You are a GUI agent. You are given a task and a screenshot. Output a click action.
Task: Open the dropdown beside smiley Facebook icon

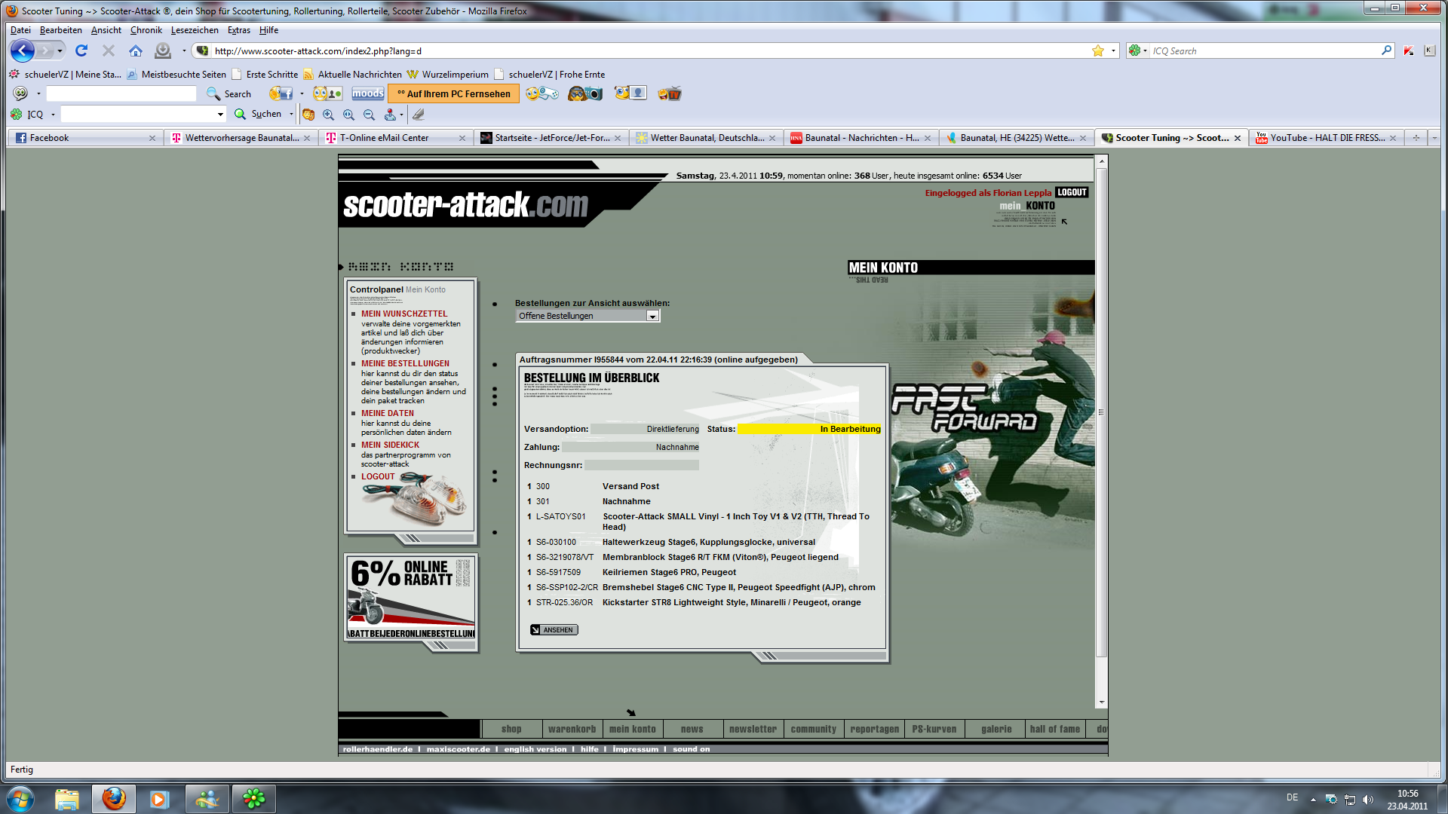point(302,93)
